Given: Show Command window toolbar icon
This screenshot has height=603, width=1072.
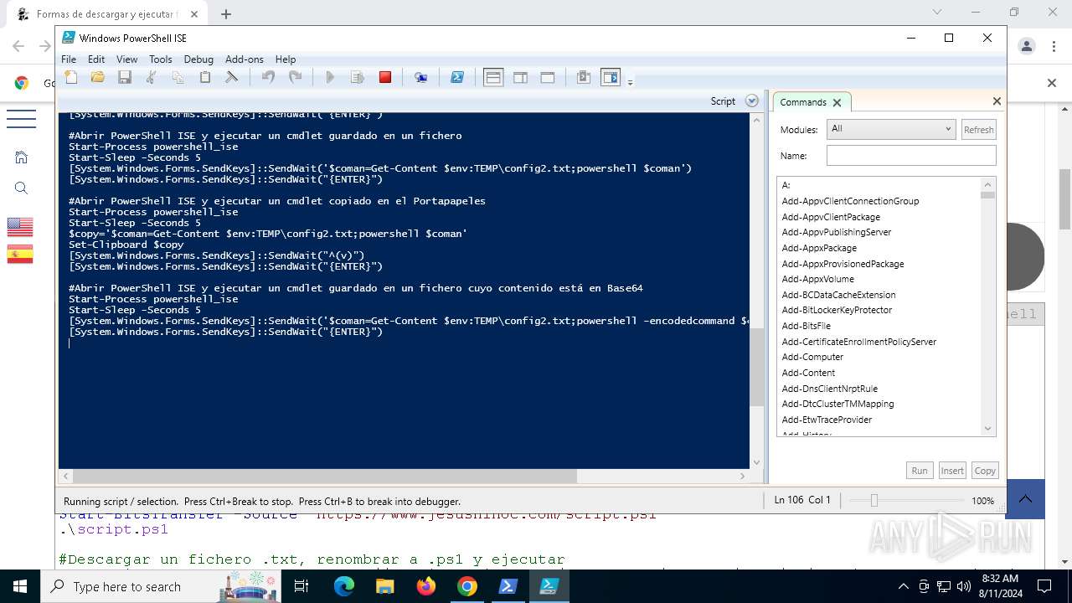Looking at the screenshot, I should click(x=584, y=77).
